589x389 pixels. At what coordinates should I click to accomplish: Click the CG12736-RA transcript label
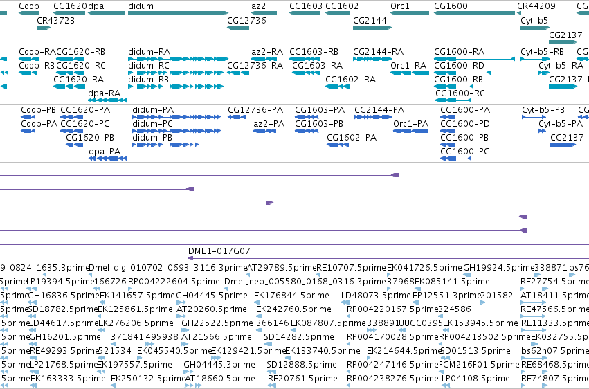pyautogui.click(x=255, y=66)
